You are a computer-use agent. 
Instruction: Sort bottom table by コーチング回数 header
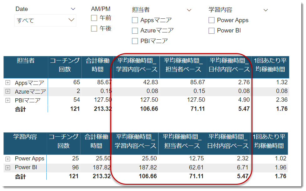[x=64, y=144]
